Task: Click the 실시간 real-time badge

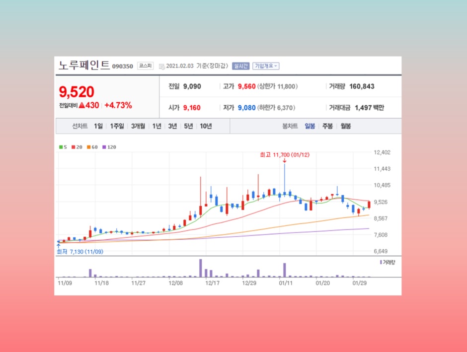Action: [x=240, y=66]
